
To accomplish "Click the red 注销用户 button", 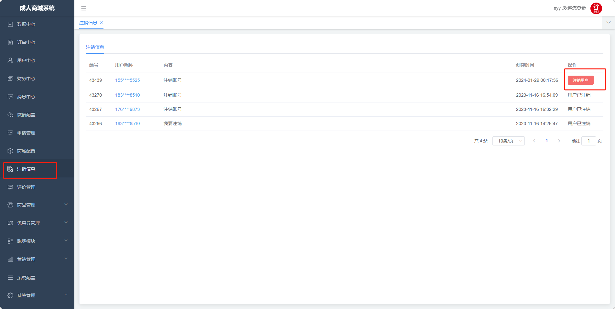I will click(x=580, y=80).
